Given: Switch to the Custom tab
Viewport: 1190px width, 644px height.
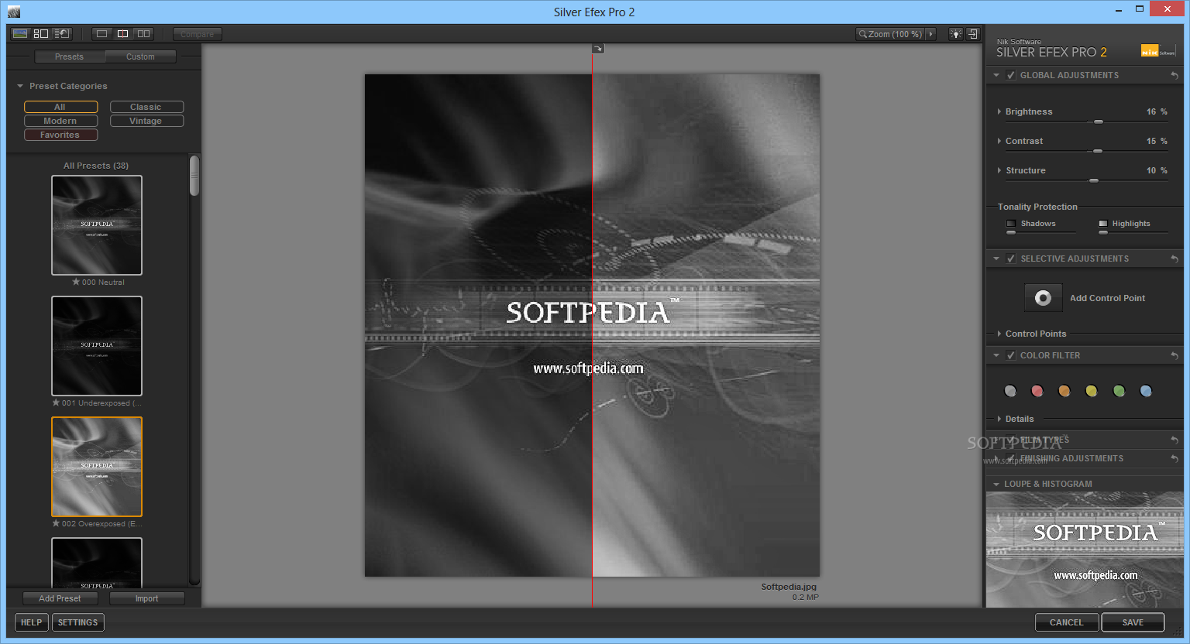Looking at the screenshot, I should click(x=140, y=57).
